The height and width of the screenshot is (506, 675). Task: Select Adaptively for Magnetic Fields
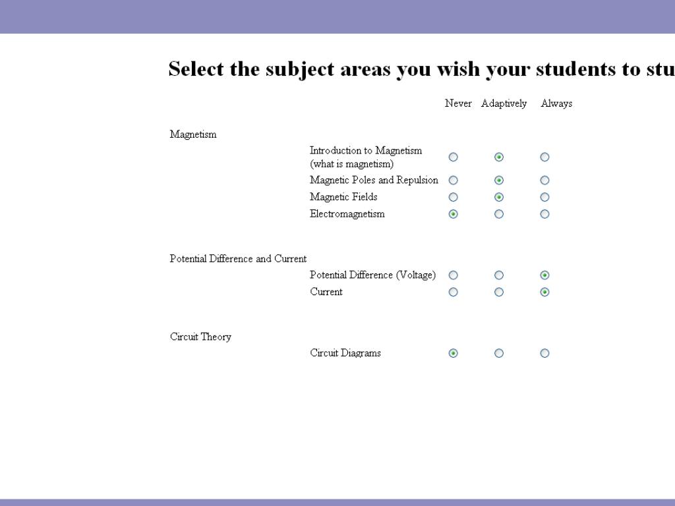(499, 197)
